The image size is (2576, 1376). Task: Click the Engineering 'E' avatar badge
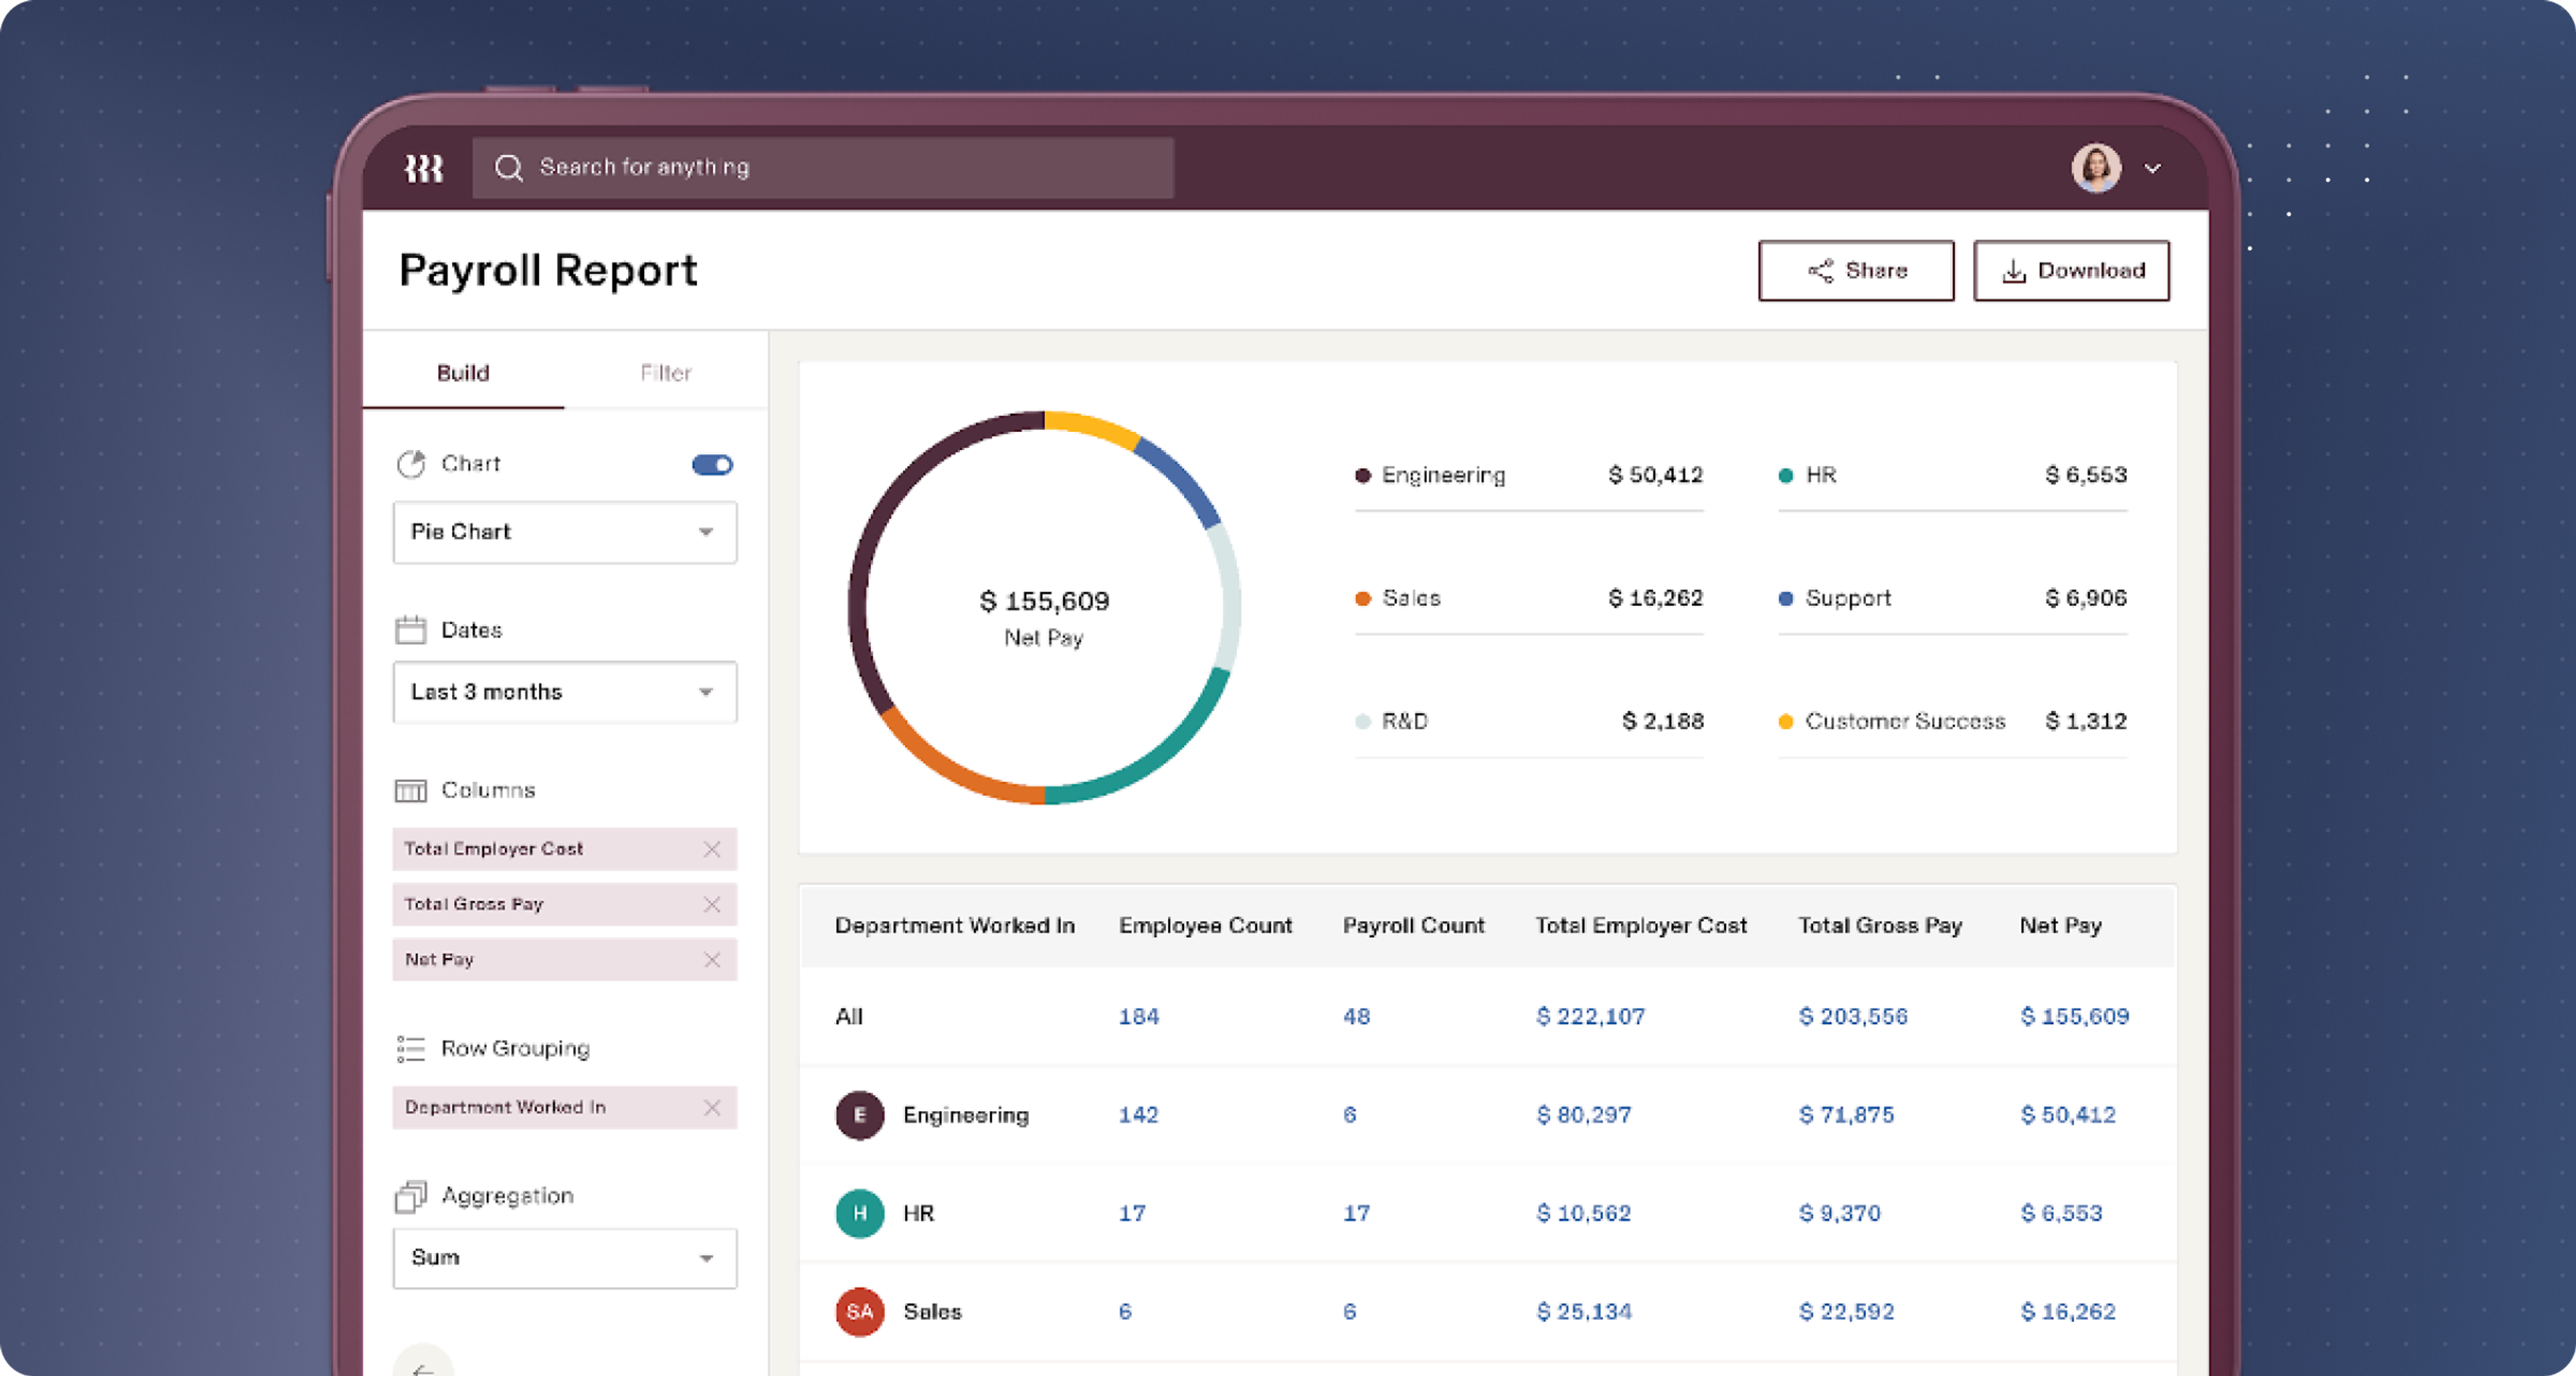(x=860, y=1115)
